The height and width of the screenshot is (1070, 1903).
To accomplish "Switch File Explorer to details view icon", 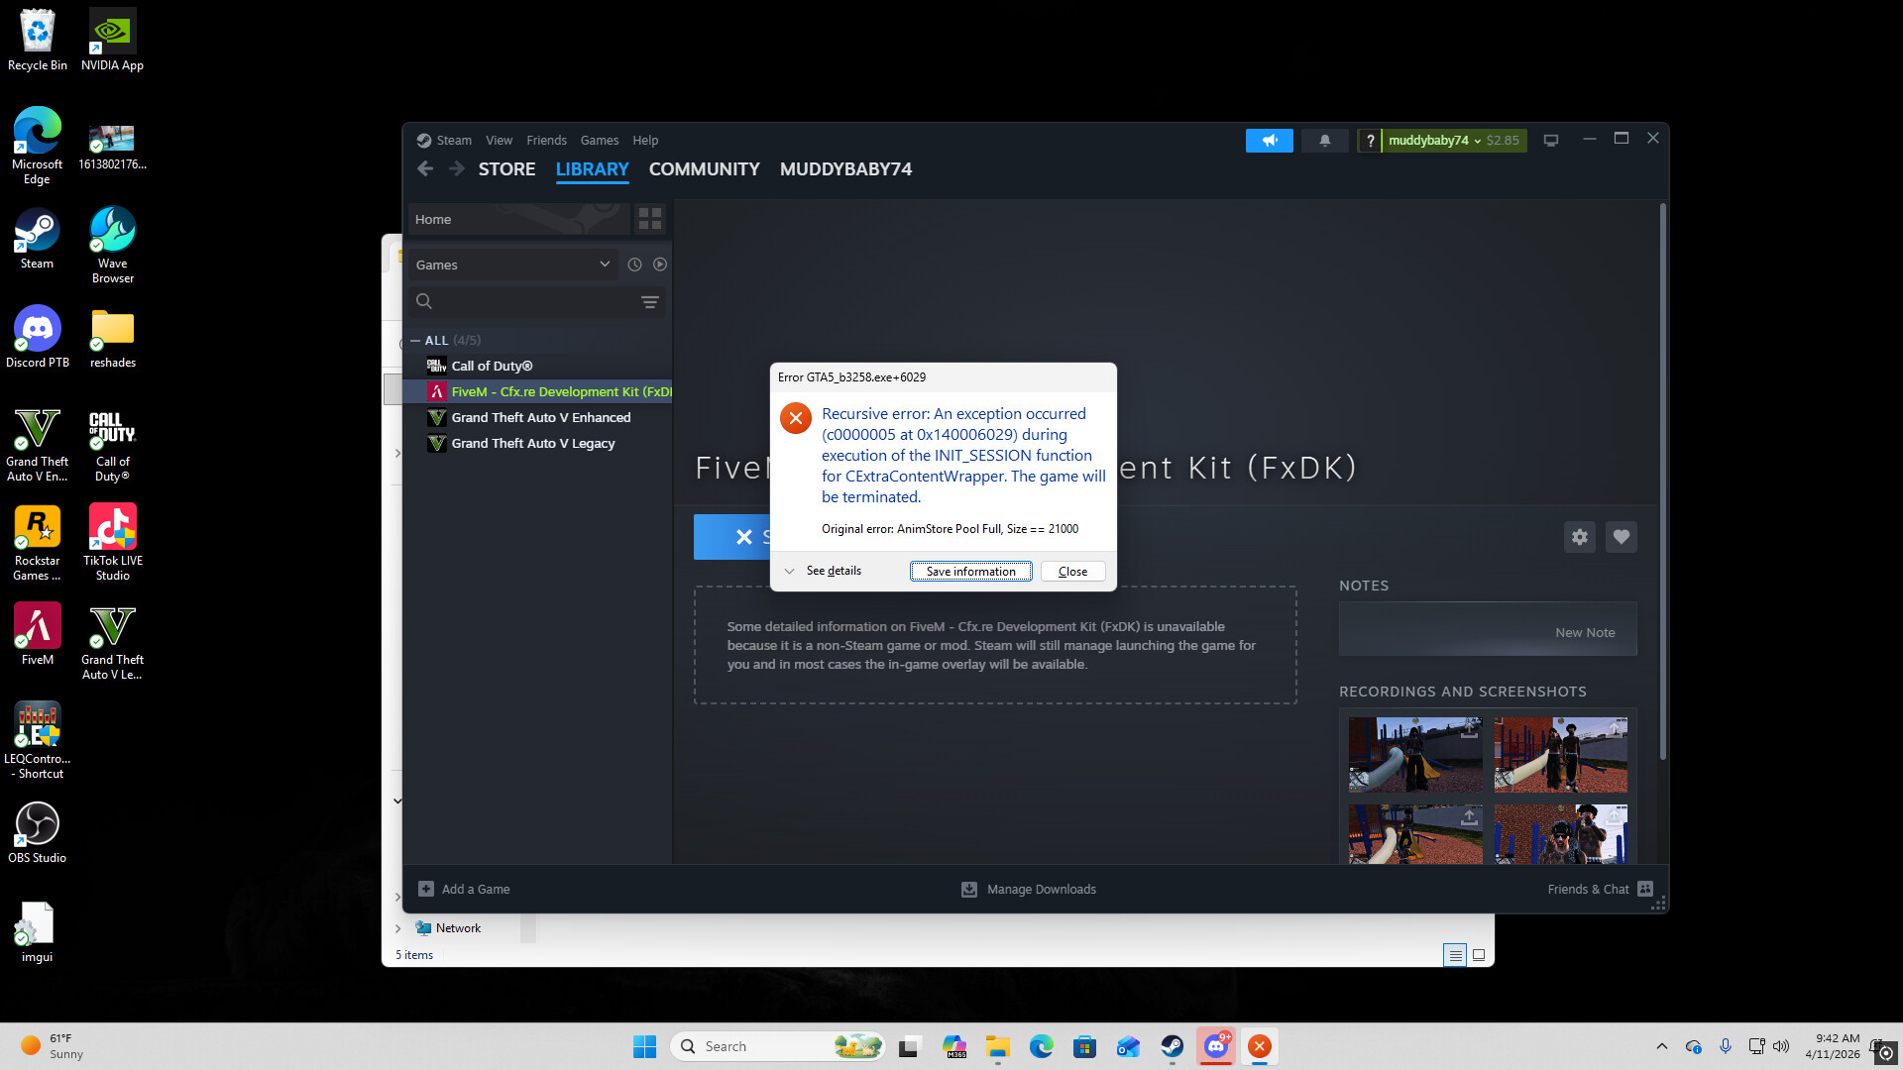I will pos(1455,955).
